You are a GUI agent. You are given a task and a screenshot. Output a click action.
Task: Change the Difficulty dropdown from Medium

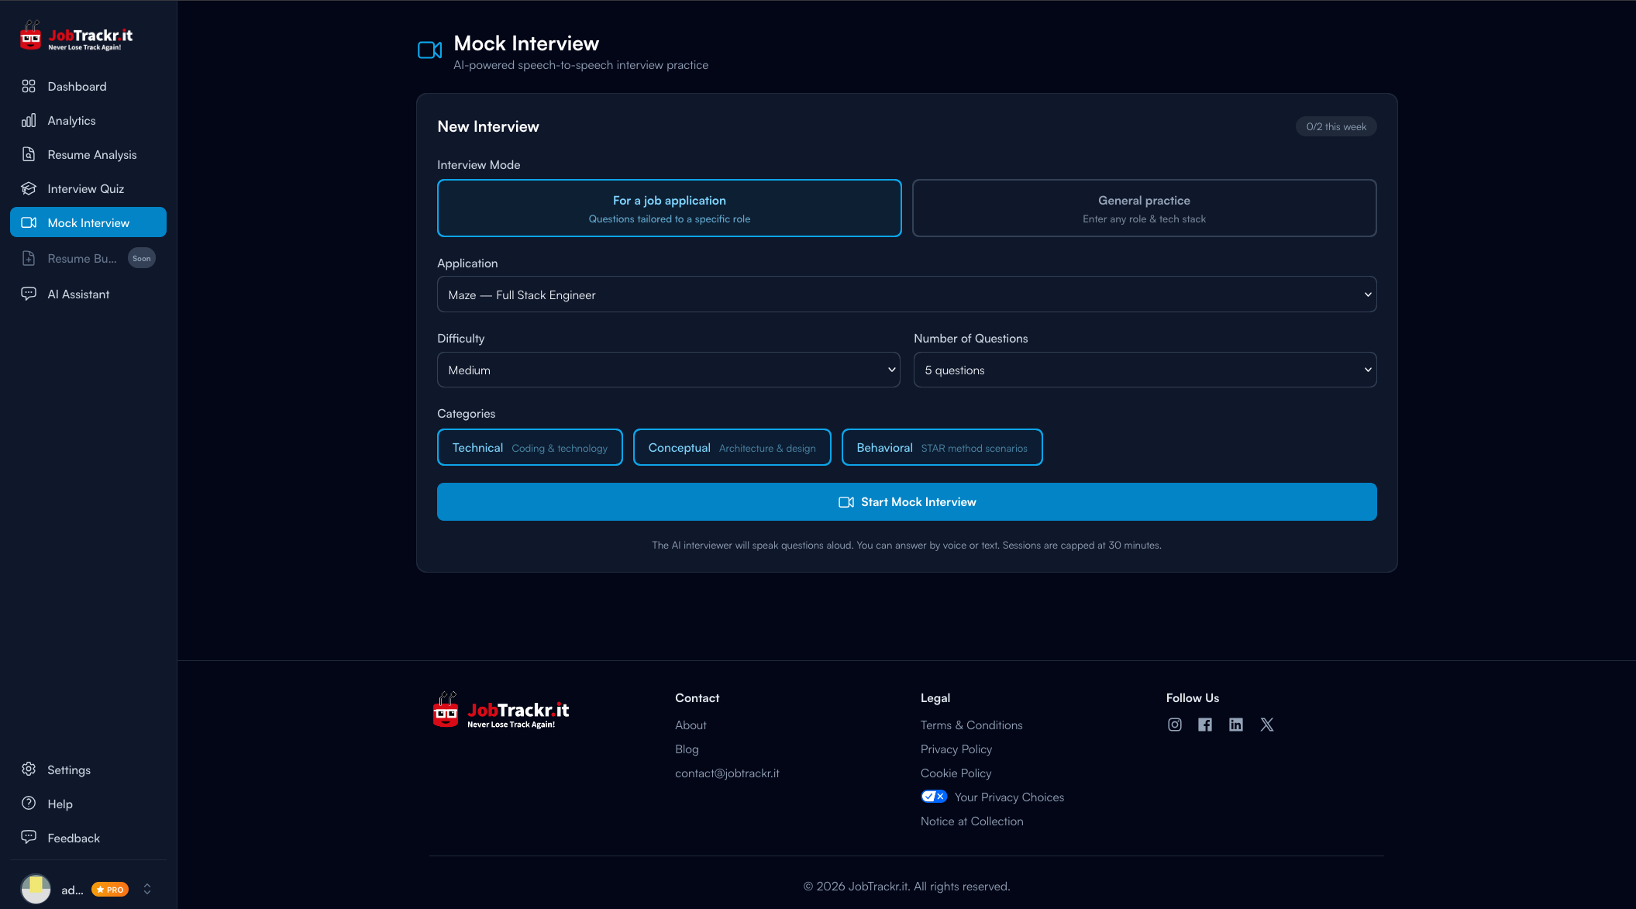click(x=669, y=370)
